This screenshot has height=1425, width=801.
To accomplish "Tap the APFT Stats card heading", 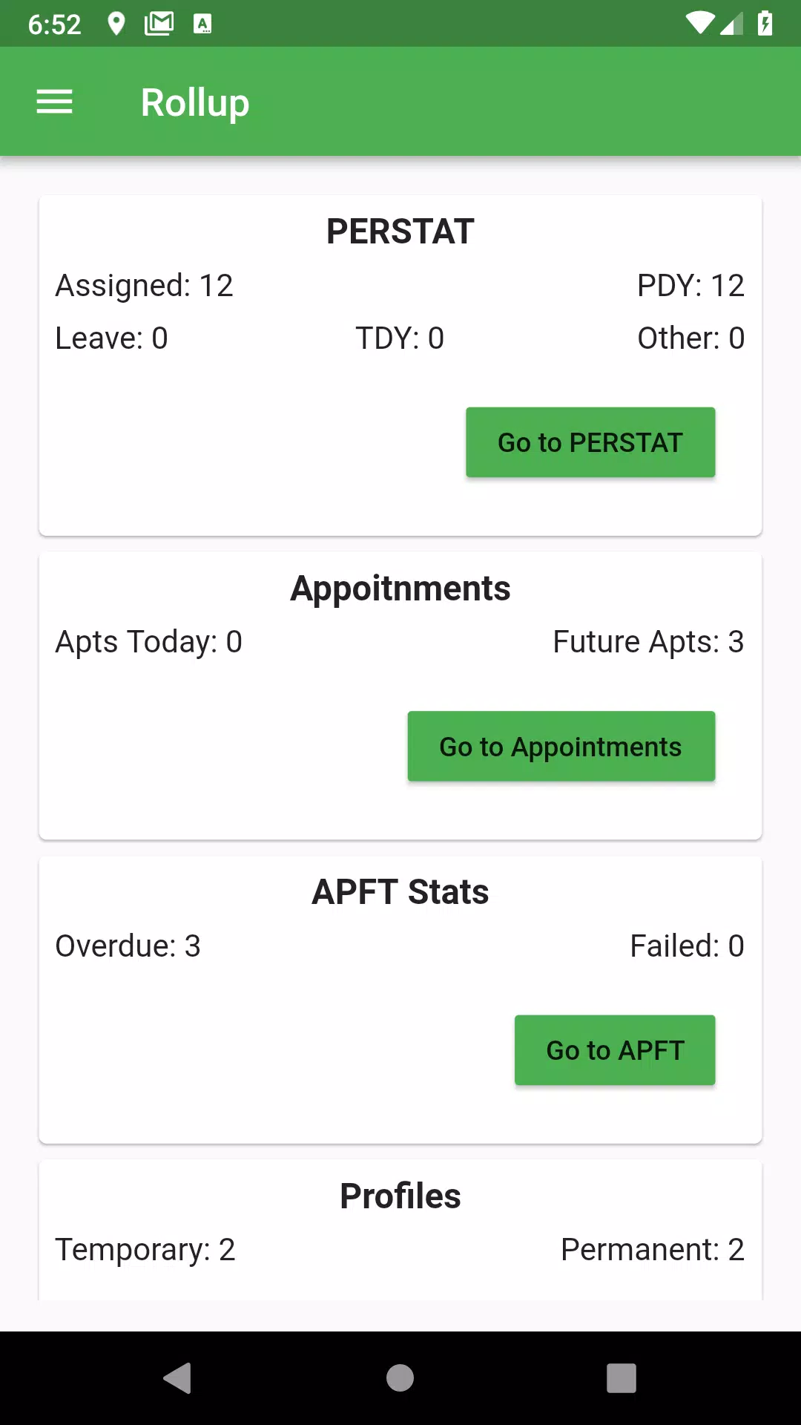I will point(400,892).
